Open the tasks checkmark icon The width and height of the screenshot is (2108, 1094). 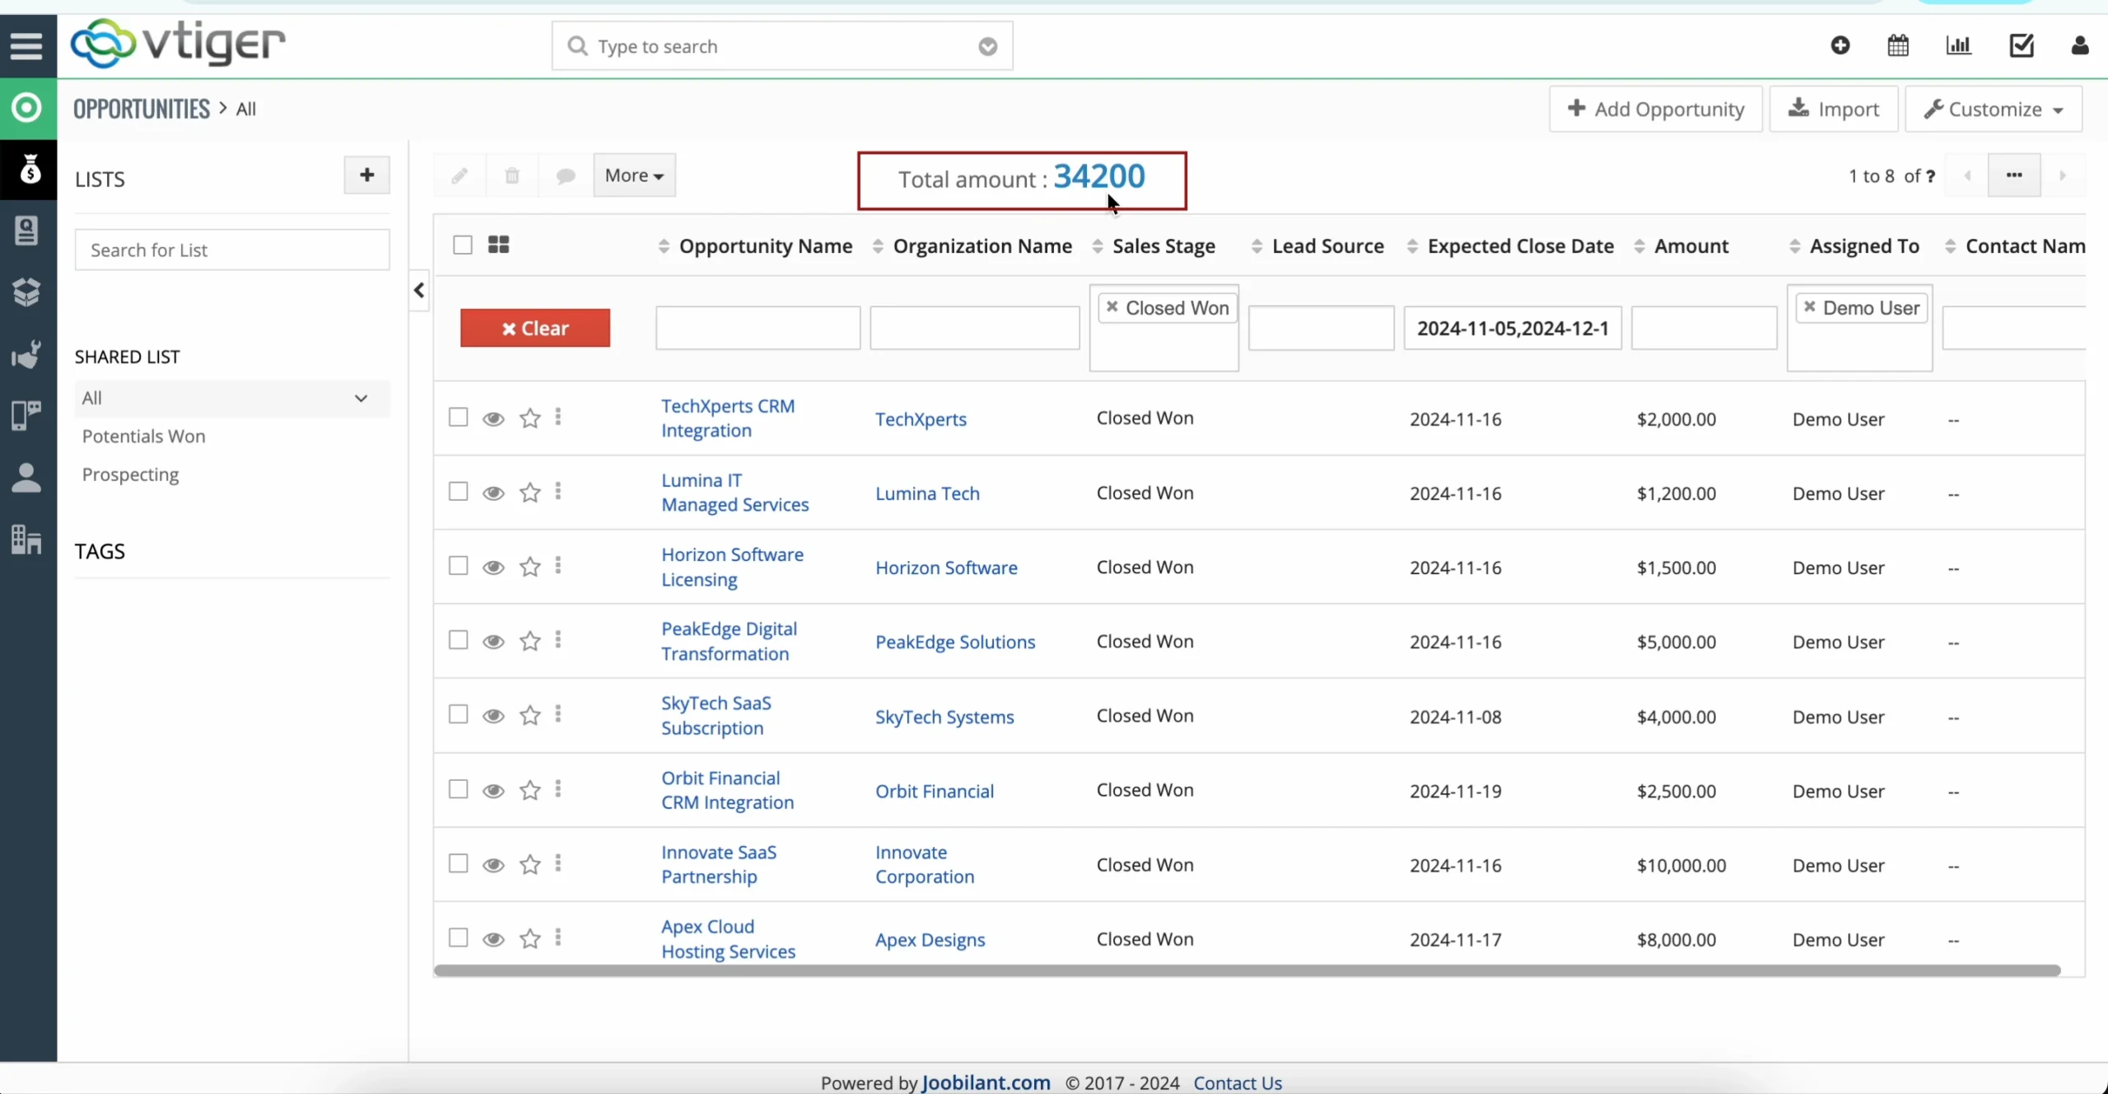point(2022,45)
